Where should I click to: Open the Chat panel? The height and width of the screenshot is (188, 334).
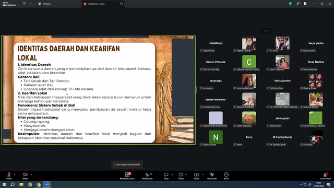tap(166, 175)
